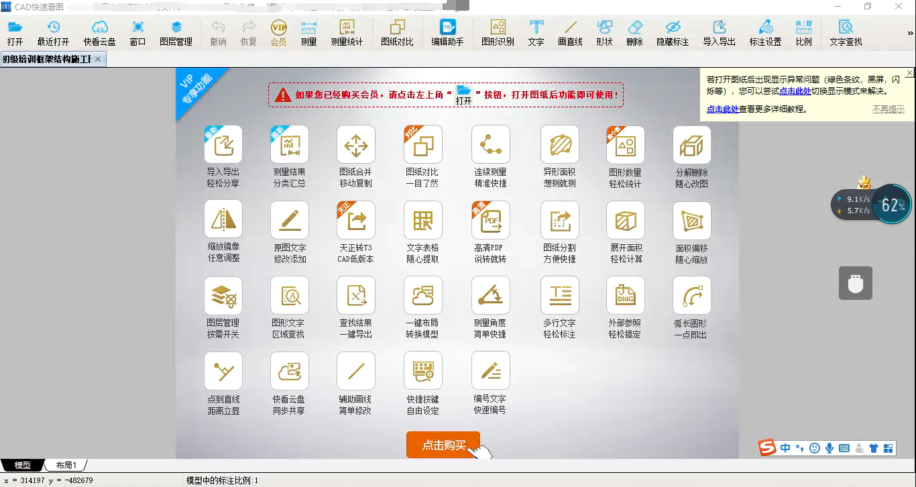Image resolution: width=916 pixels, height=487 pixels.
Task: Open 图层管理 layer manager in toolbar
Action: click(176, 33)
